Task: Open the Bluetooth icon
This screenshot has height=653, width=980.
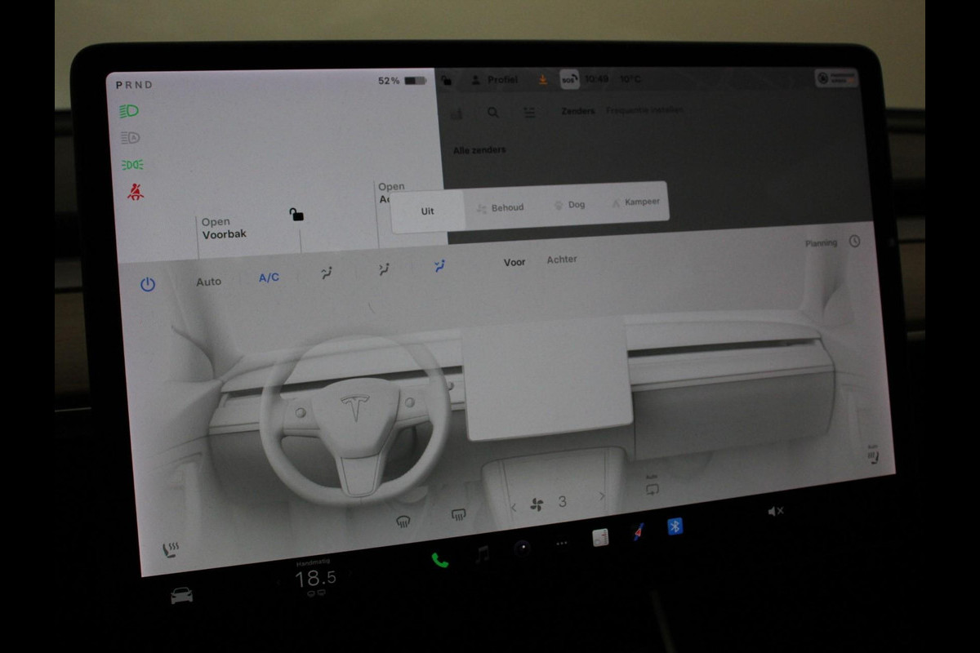Action: 675,526
